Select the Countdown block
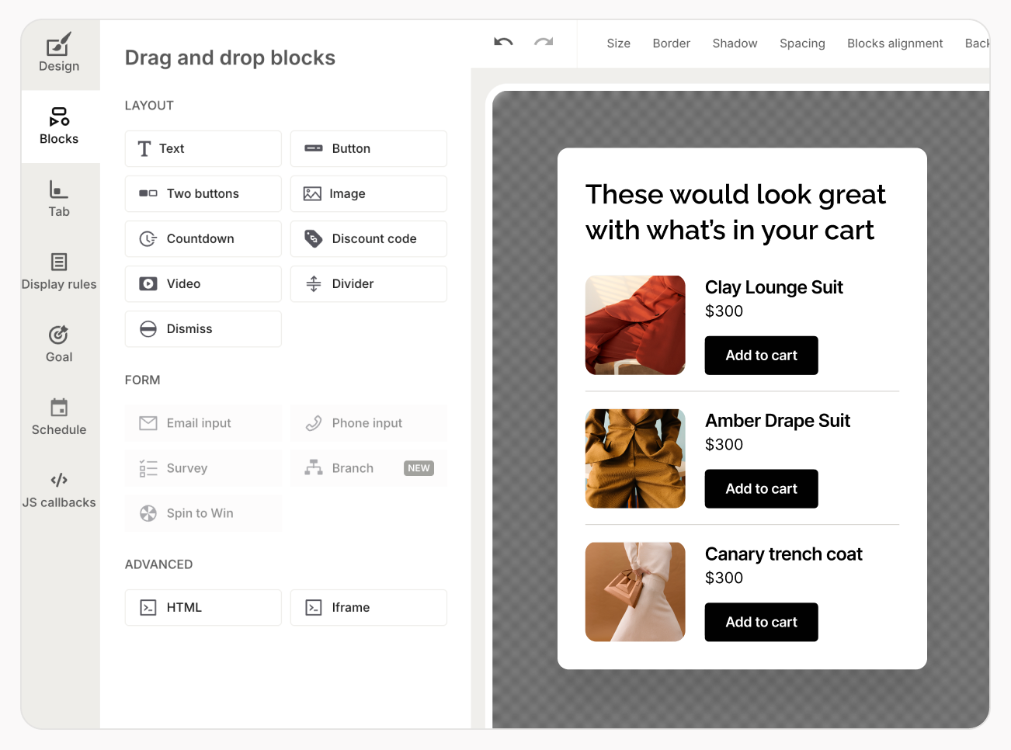1011x750 pixels. point(203,238)
